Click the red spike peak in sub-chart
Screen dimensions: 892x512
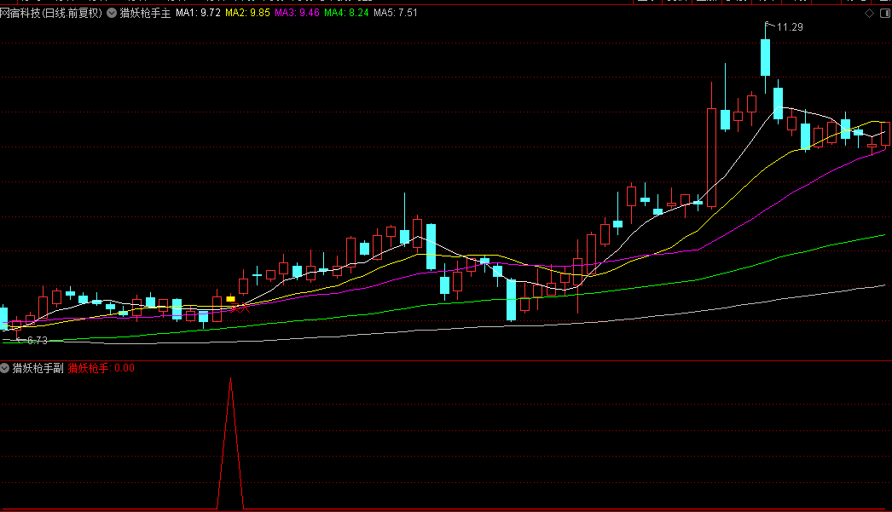pyautogui.click(x=230, y=379)
